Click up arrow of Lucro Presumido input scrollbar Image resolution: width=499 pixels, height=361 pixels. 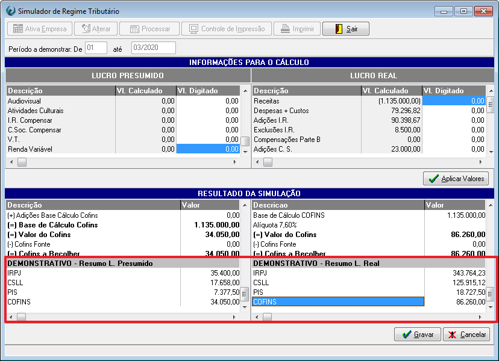pyautogui.click(x=245, y=91)
